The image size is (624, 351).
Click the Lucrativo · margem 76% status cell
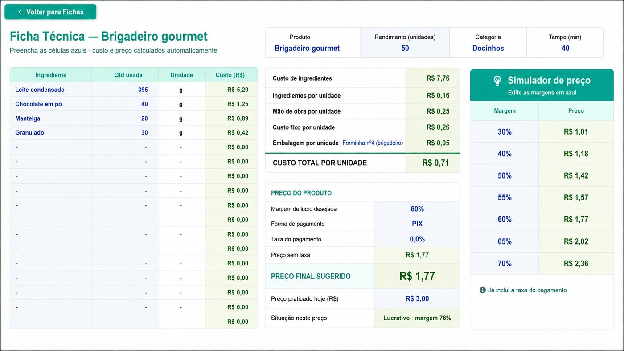pyautogui.click(x=417, y=318)
